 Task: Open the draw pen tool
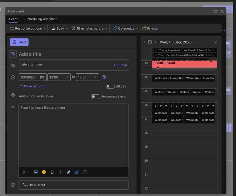[69, 172]
